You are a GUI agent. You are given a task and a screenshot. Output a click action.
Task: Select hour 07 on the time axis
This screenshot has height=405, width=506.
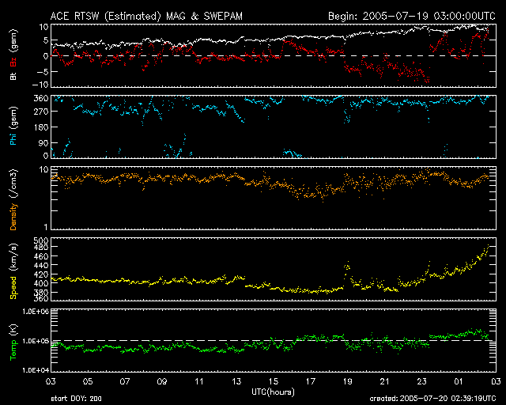[125, 381]
